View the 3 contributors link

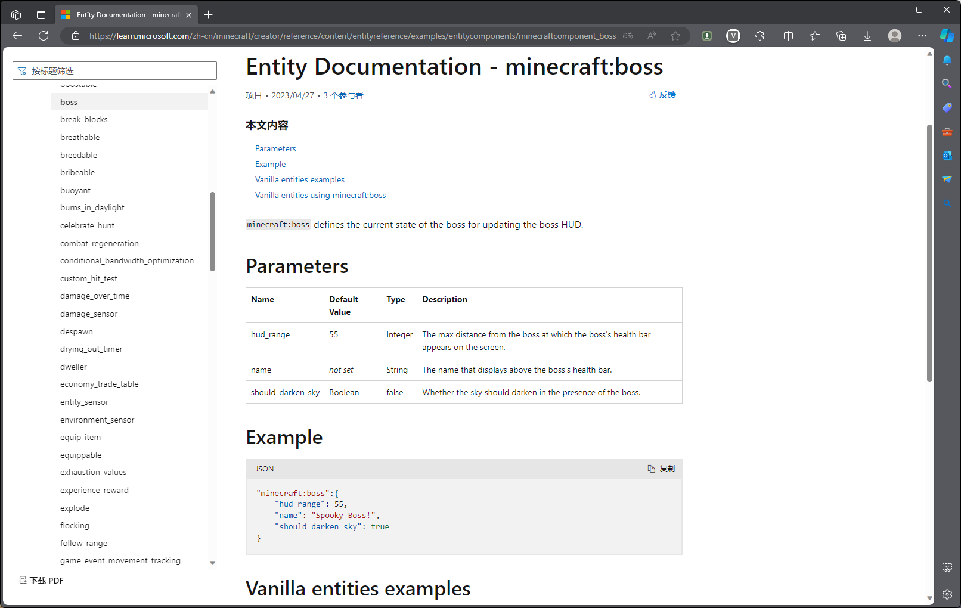pyautogui.click(x=343, y=95)
